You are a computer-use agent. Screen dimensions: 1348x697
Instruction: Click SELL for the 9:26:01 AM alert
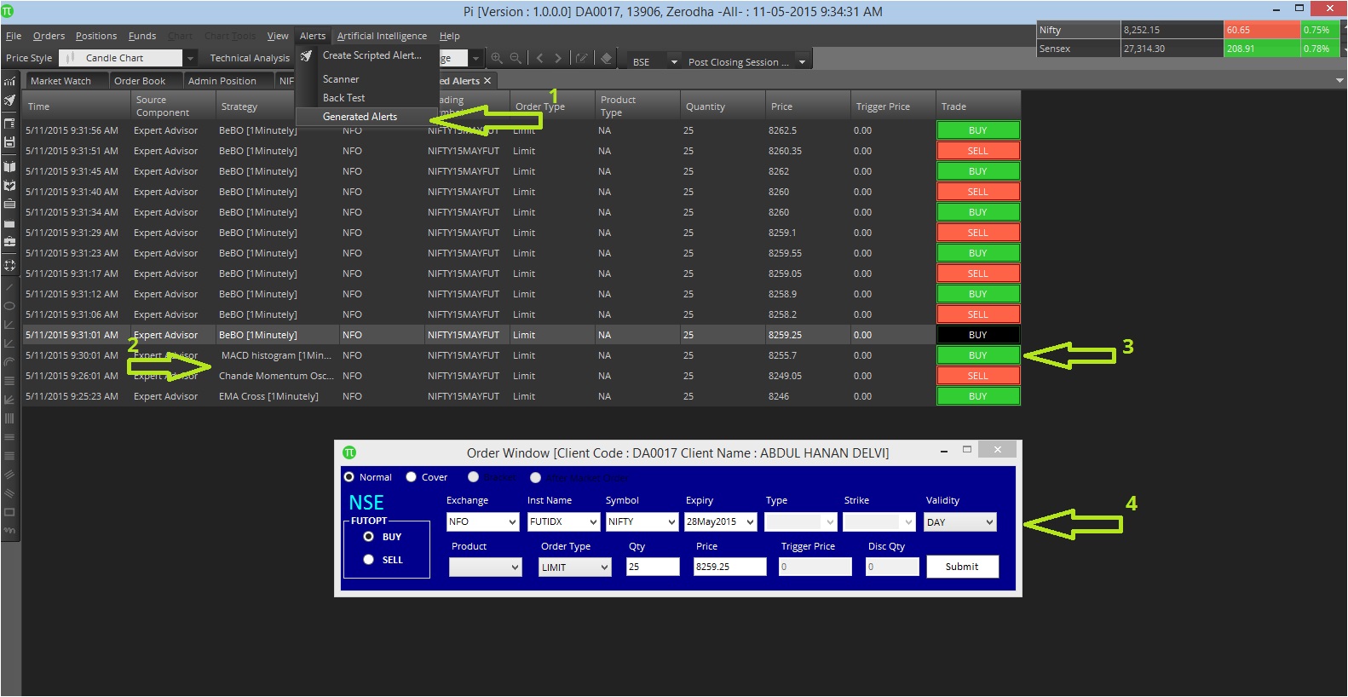978,376
